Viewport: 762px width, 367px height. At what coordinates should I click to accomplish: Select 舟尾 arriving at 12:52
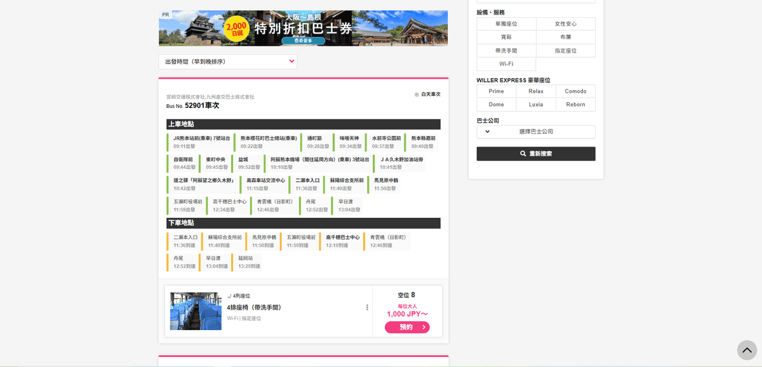[184, 262]
